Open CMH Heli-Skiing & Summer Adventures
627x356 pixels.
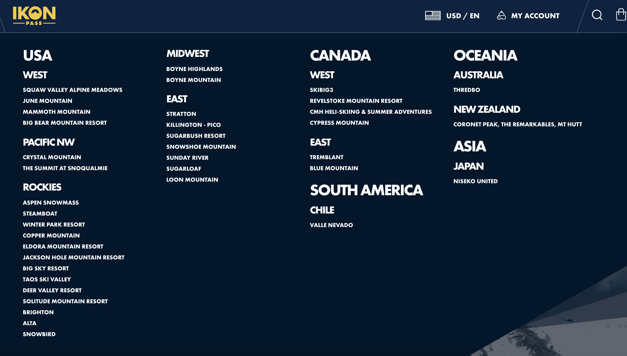pyautogui.click(x=370, y=112)
